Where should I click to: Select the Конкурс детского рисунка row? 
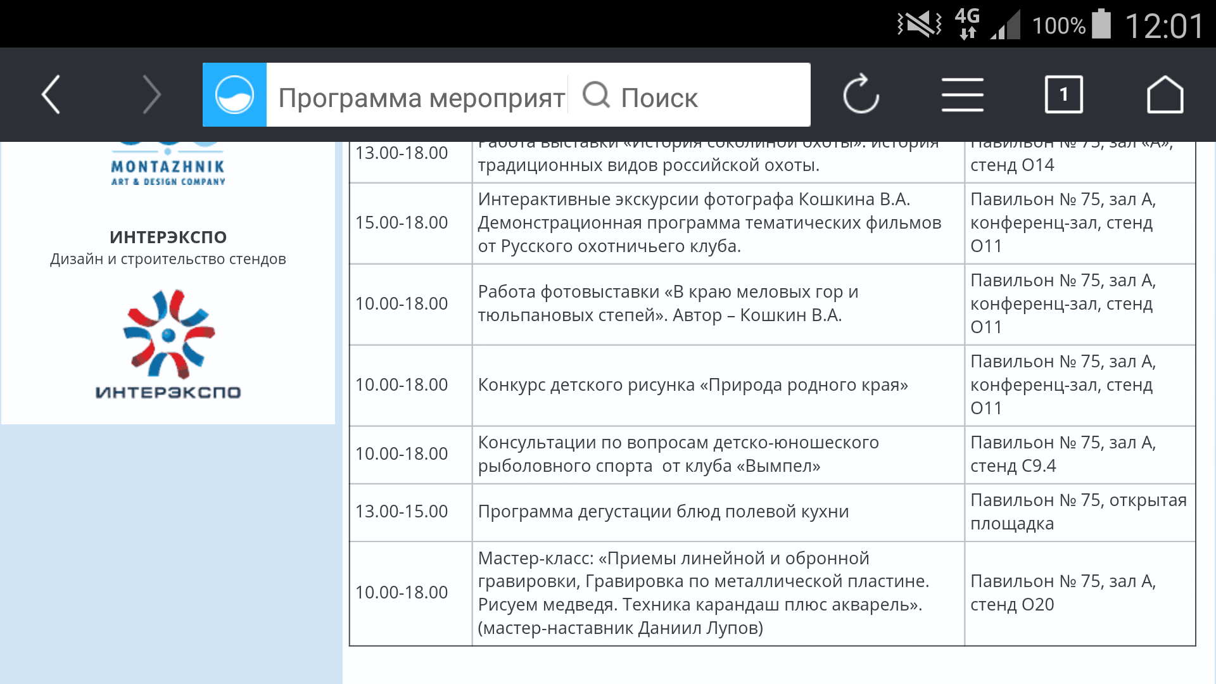[692, 385]
